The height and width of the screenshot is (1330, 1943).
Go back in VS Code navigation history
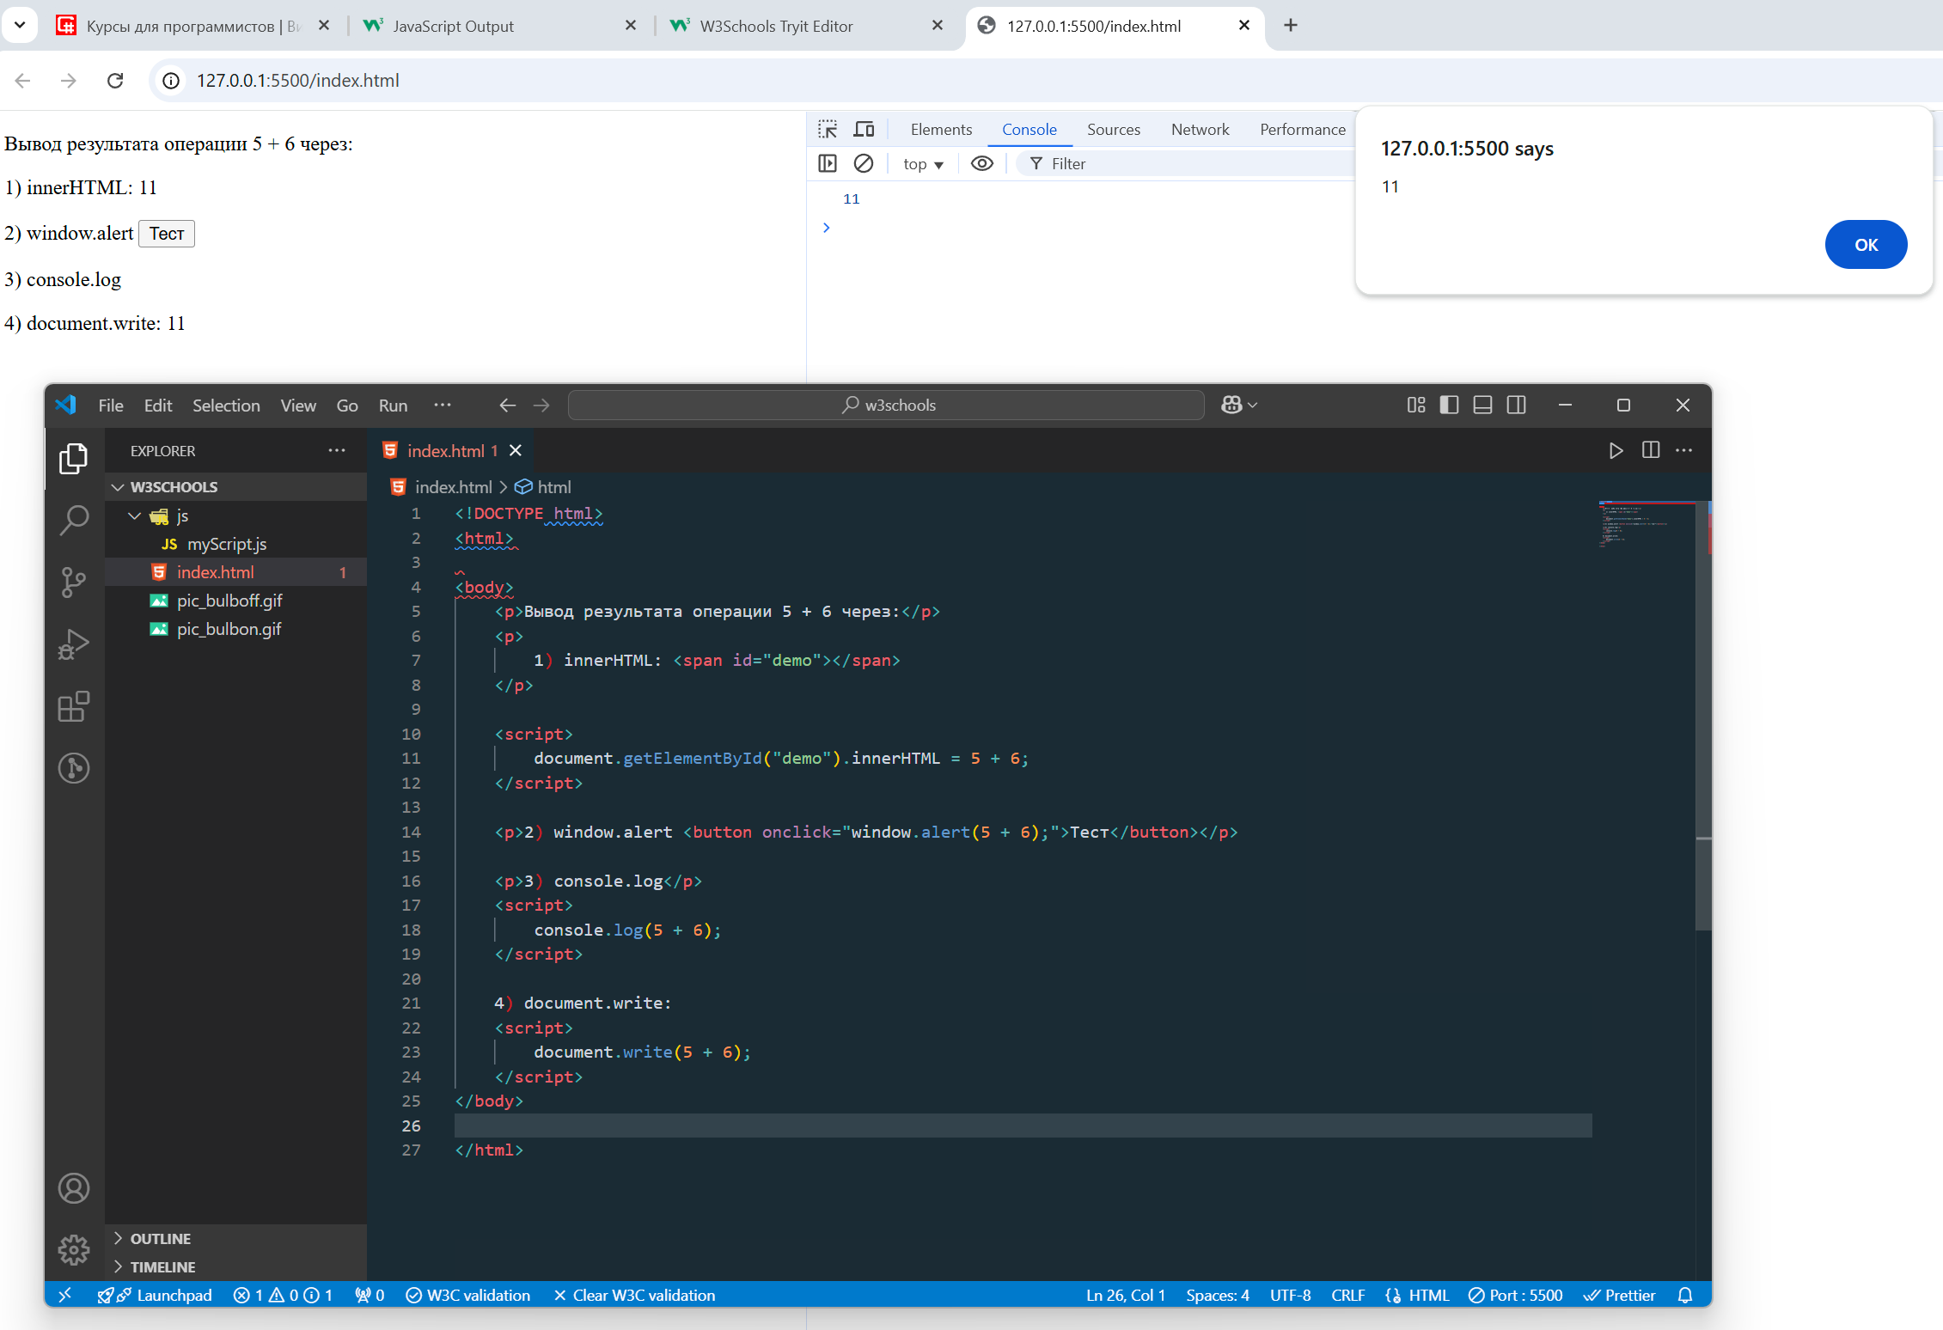pyautogui.click(x=507, y=405)
